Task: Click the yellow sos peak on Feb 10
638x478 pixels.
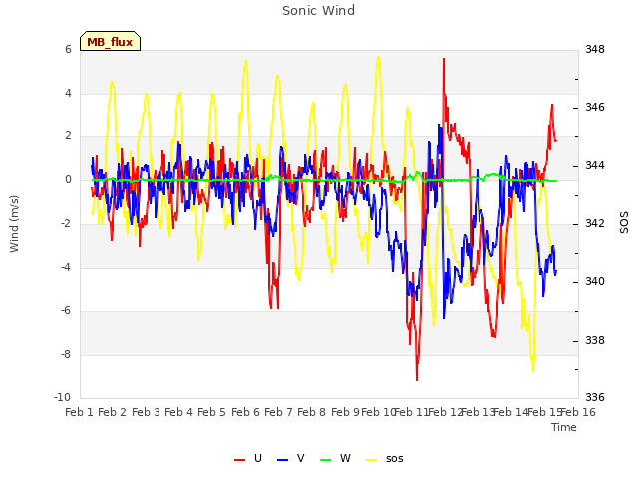Action: (378, 58)
